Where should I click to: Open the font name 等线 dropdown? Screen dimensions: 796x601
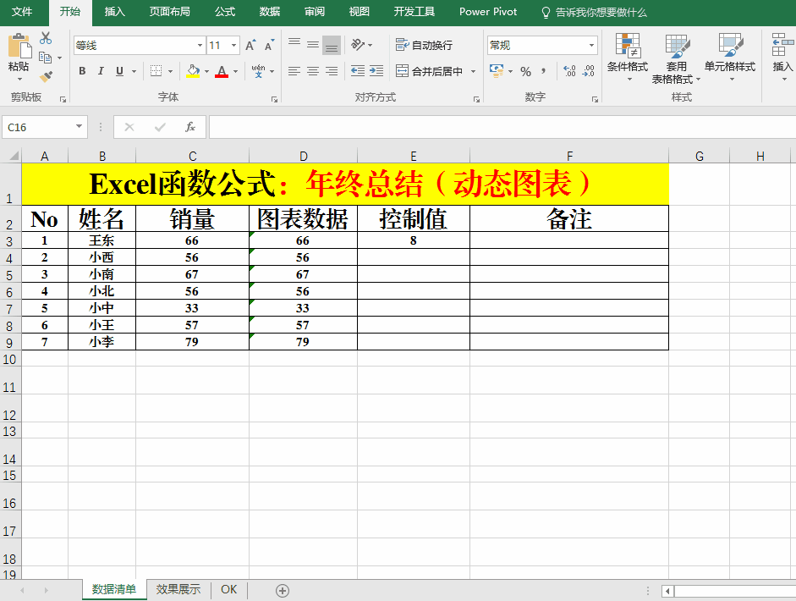click(x=200, y=46)
